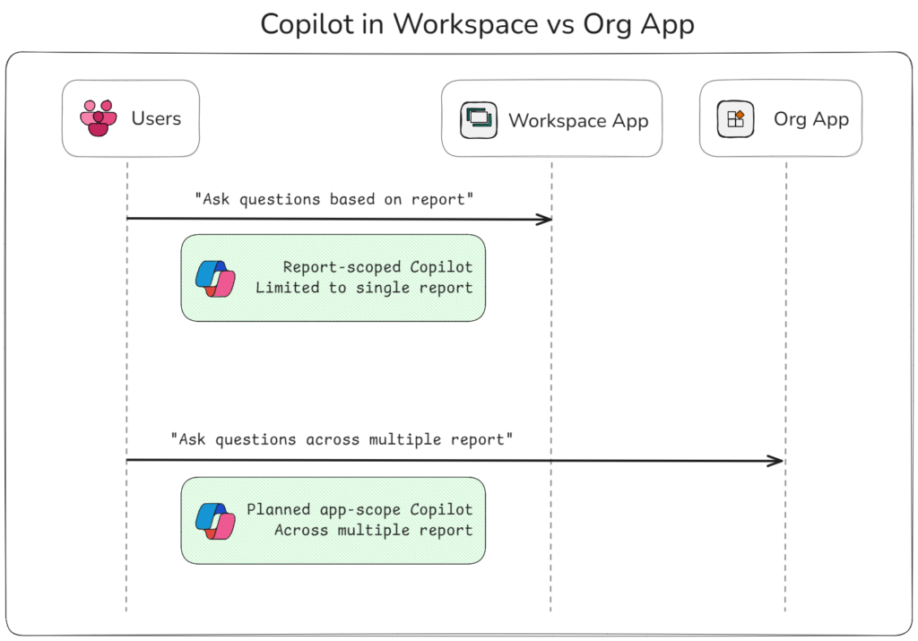Click the 'Users' participant label
The width and height of the screenshot is (918, 641).
click(156, 118)
